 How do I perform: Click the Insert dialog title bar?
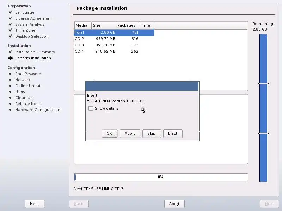(142, 86)
